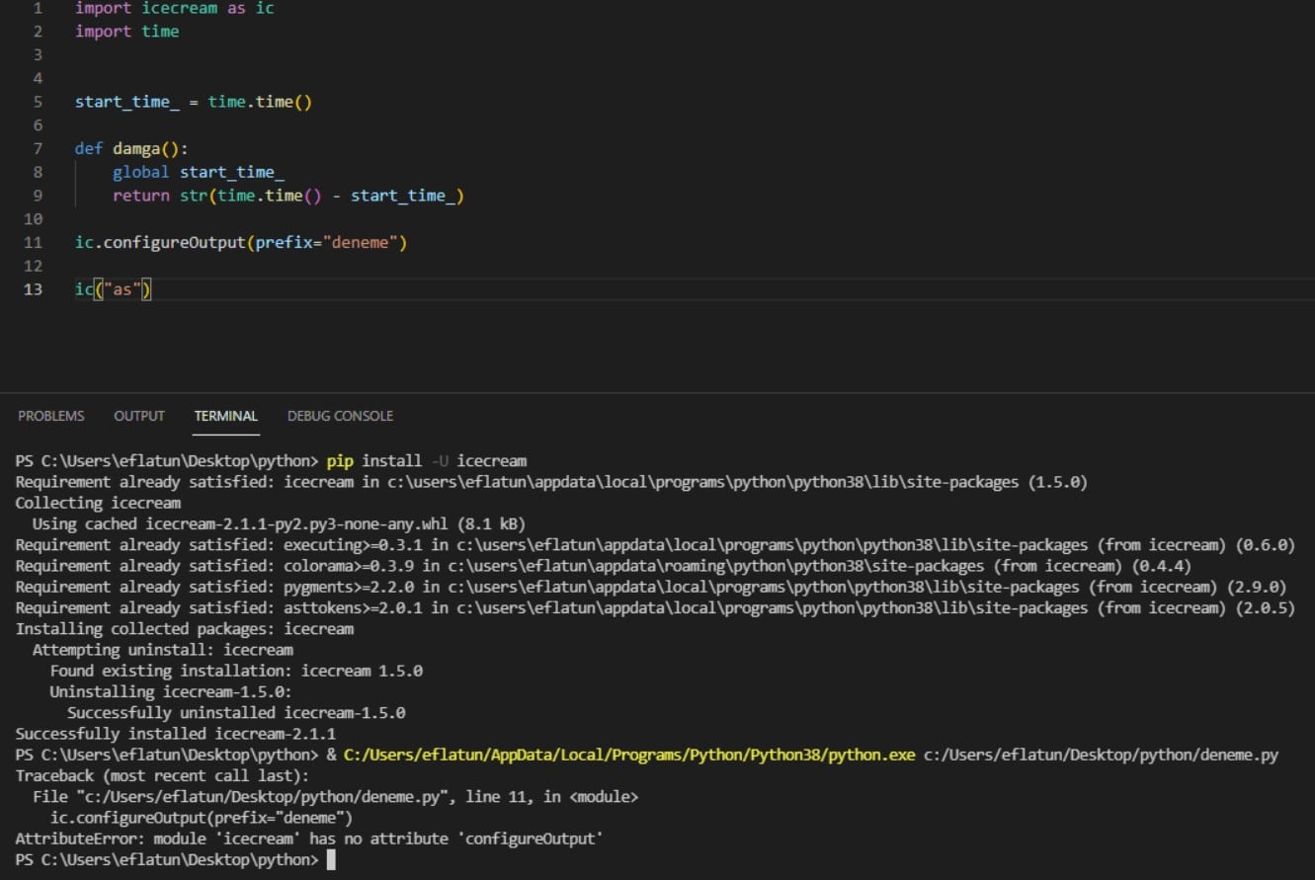
Task: Click the AttributeError message line
Action: [x=309, y=839]
